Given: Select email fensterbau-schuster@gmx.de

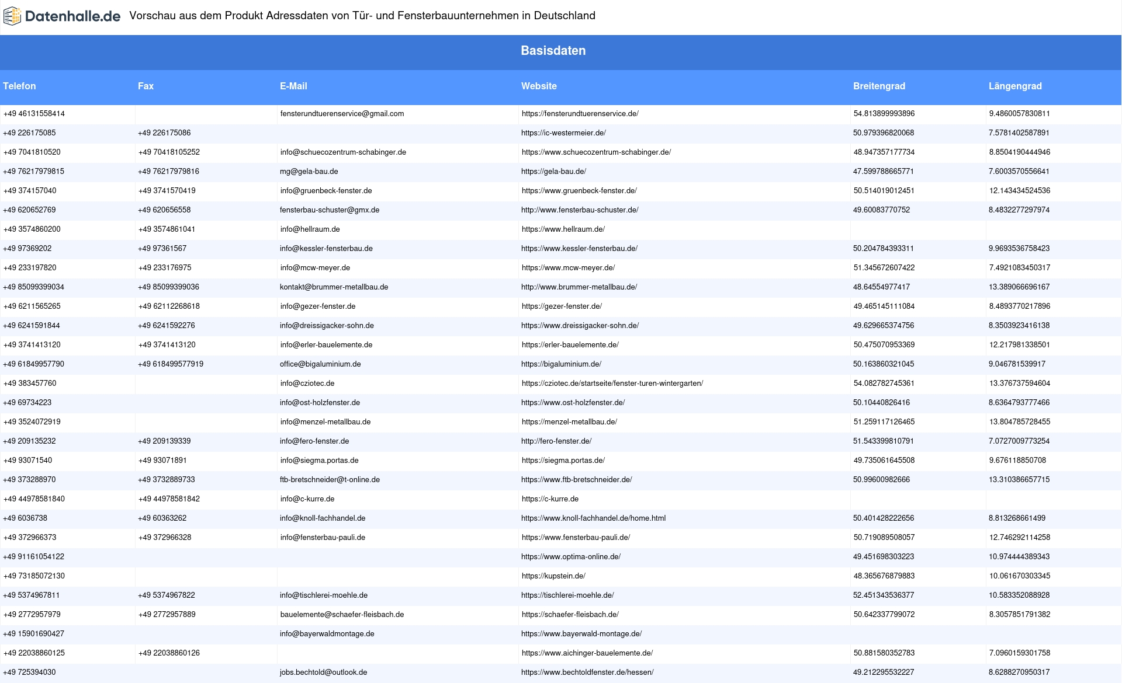Looking at the screenshot, I should 330,210.
